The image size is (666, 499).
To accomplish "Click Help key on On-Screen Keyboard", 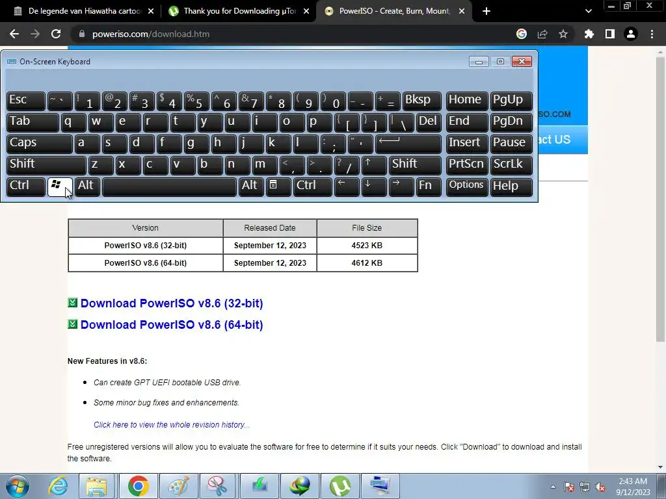I will click(x=511, y=186).
